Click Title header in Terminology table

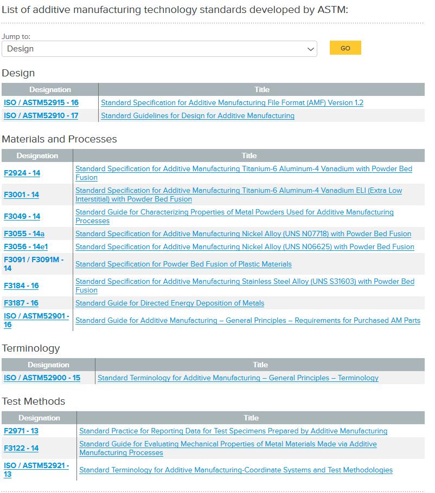click(x=260, y=365)
